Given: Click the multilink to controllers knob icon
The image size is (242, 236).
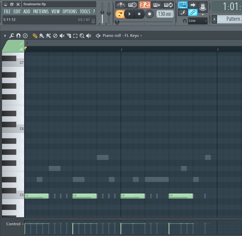Looking at the screenshot, I should (x=203, y=7).
